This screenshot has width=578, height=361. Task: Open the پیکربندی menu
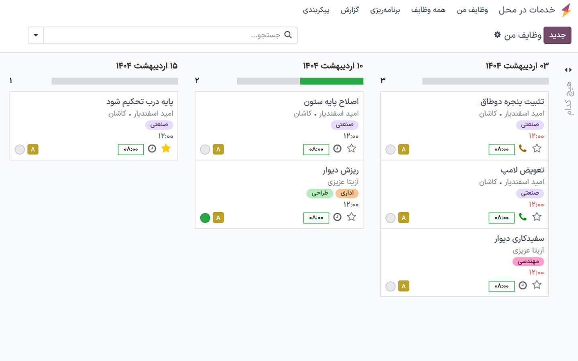(x=316, y=10)
